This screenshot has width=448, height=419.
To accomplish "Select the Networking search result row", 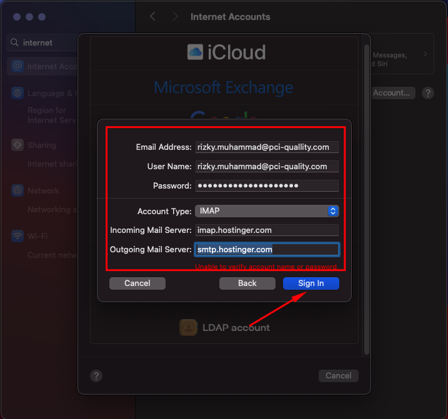I will coord(52,210).
